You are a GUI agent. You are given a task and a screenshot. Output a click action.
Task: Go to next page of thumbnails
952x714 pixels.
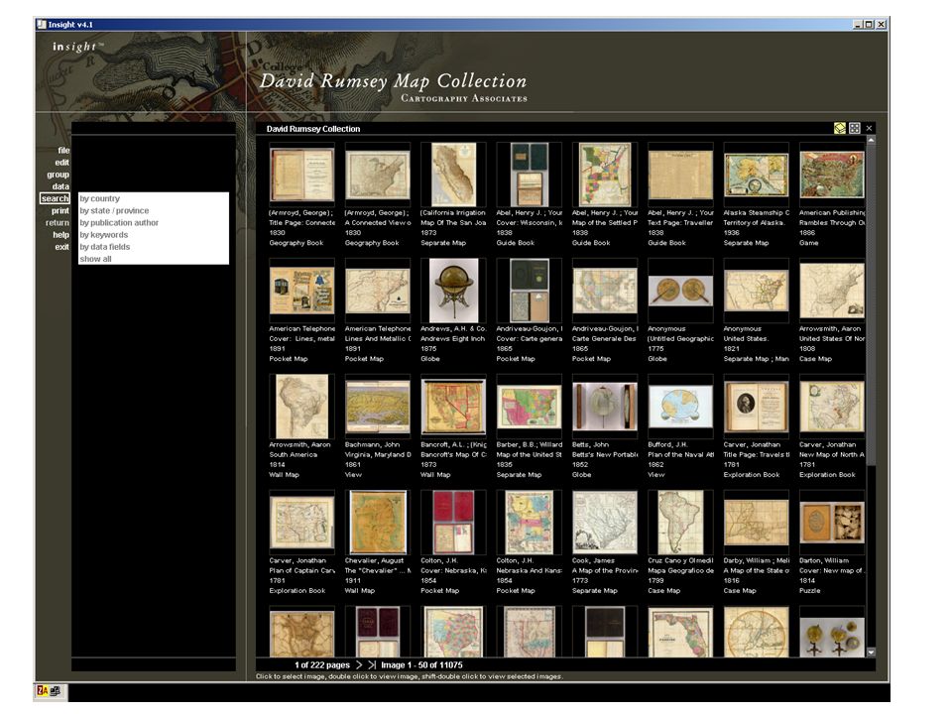[359, 664]
